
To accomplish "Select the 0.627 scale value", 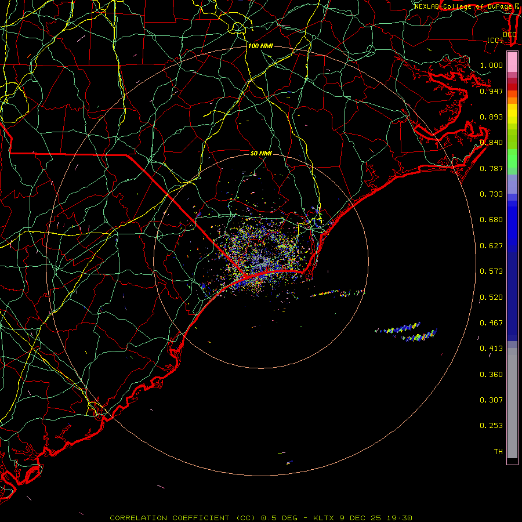I will 491,246.
